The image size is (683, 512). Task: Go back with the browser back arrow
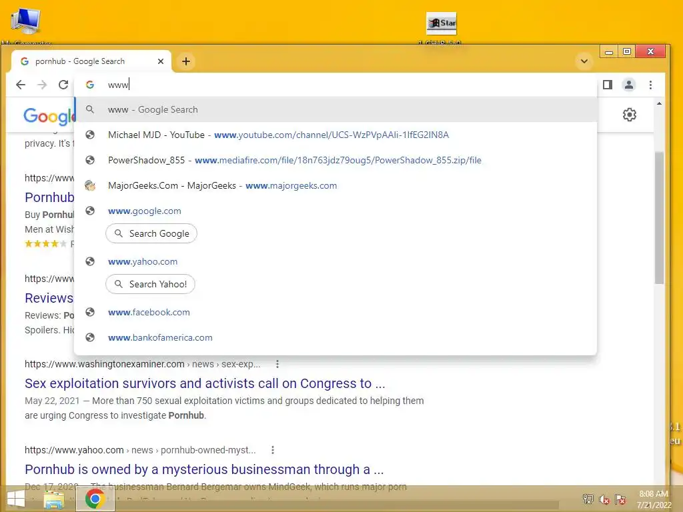[21, 85]
